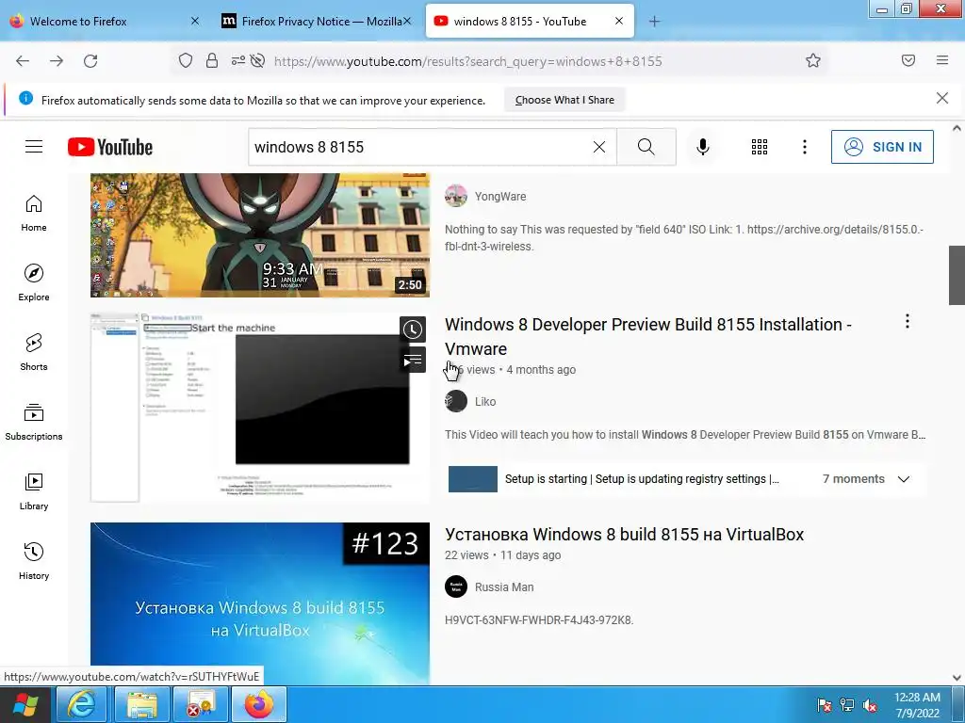Click the autoplay blocked icon in address bar
965x723 pixels.
pos(258,60)
